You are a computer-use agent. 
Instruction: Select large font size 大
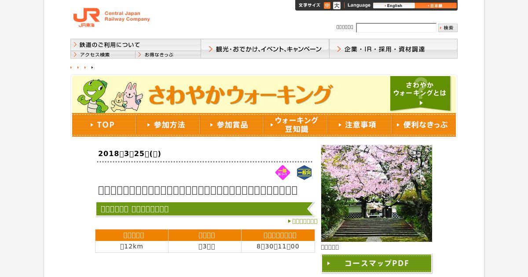point(337,5)
